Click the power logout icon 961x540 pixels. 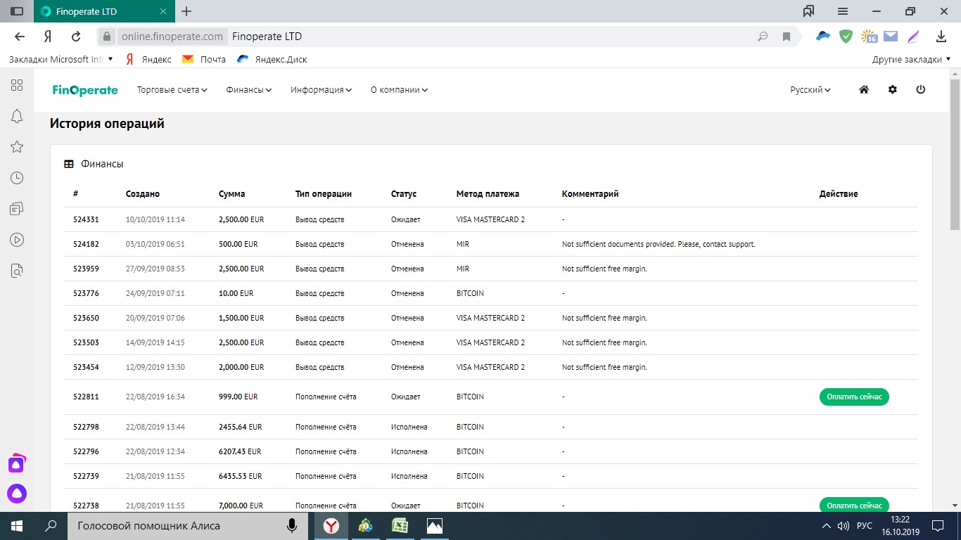tap(921, 90)
